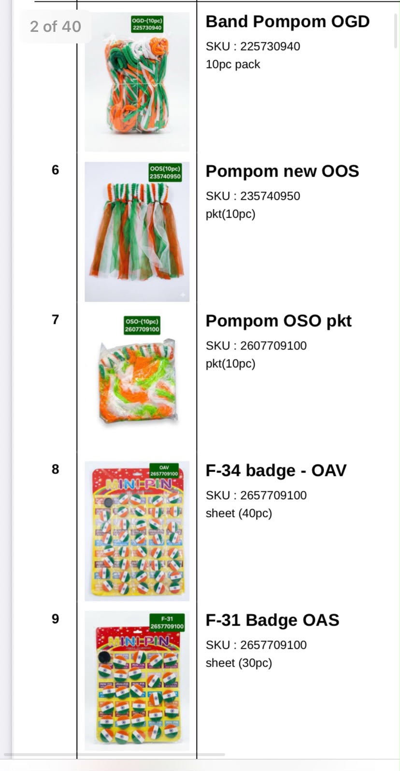
Task: Open the F-31 Badge OAS sheet image
Action: (x=137, y=680)
